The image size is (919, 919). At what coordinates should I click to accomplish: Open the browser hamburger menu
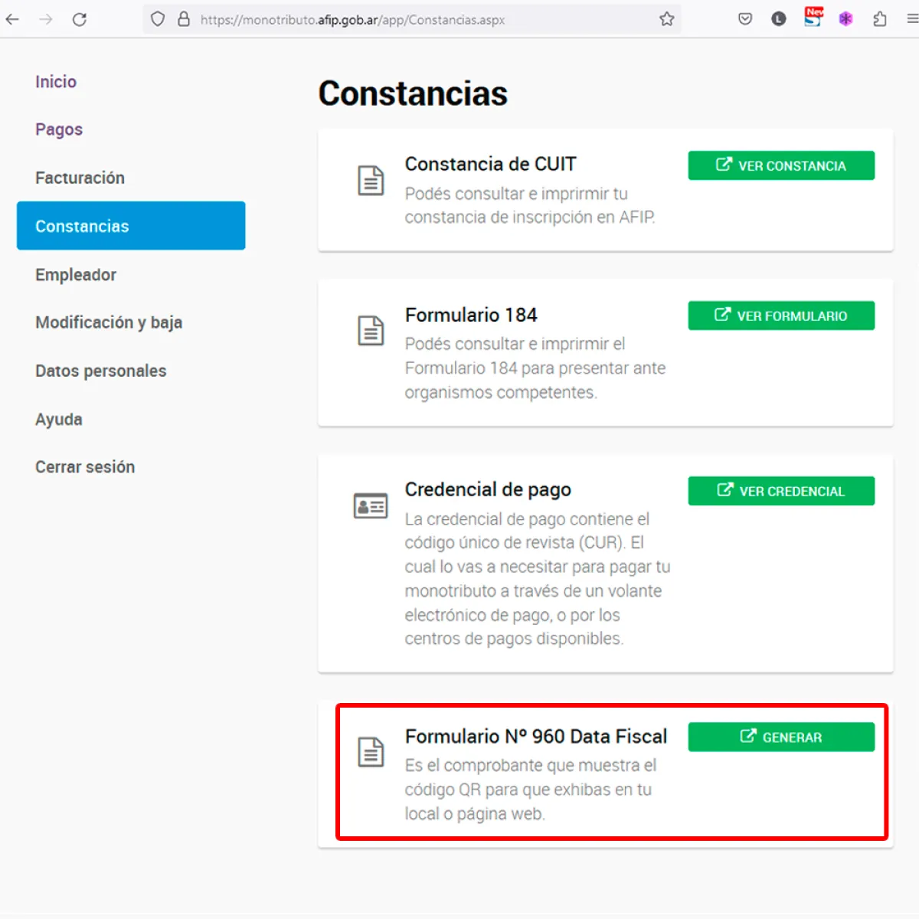point(912,19)
